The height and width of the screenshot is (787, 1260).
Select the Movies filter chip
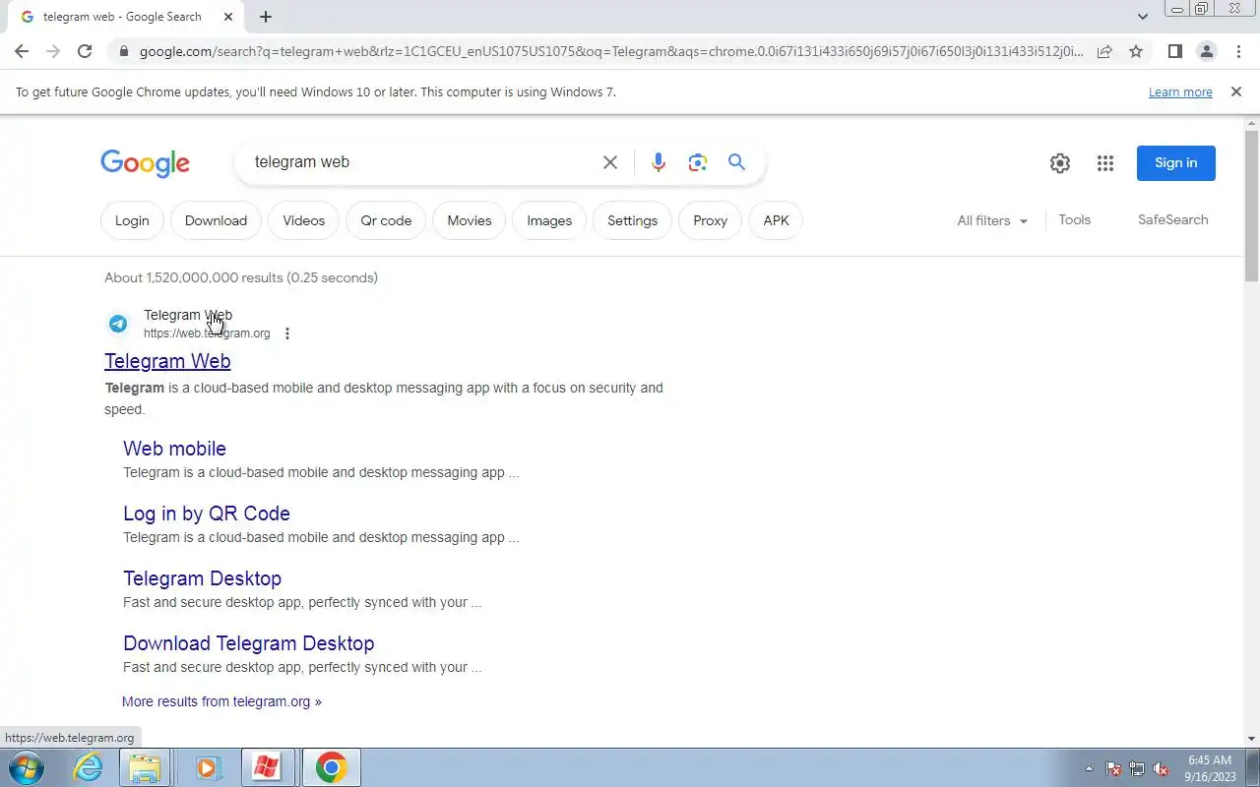coord(470,220)
